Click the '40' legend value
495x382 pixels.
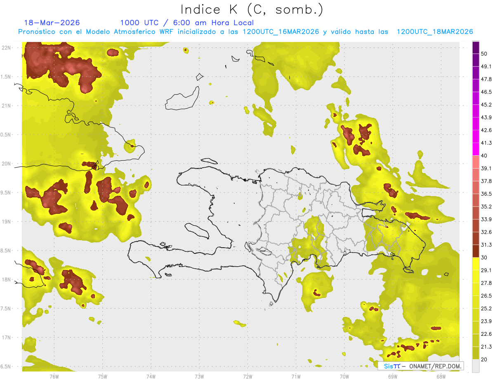click(484, 156)
